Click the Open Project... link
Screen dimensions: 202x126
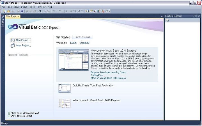coord(21,46)
